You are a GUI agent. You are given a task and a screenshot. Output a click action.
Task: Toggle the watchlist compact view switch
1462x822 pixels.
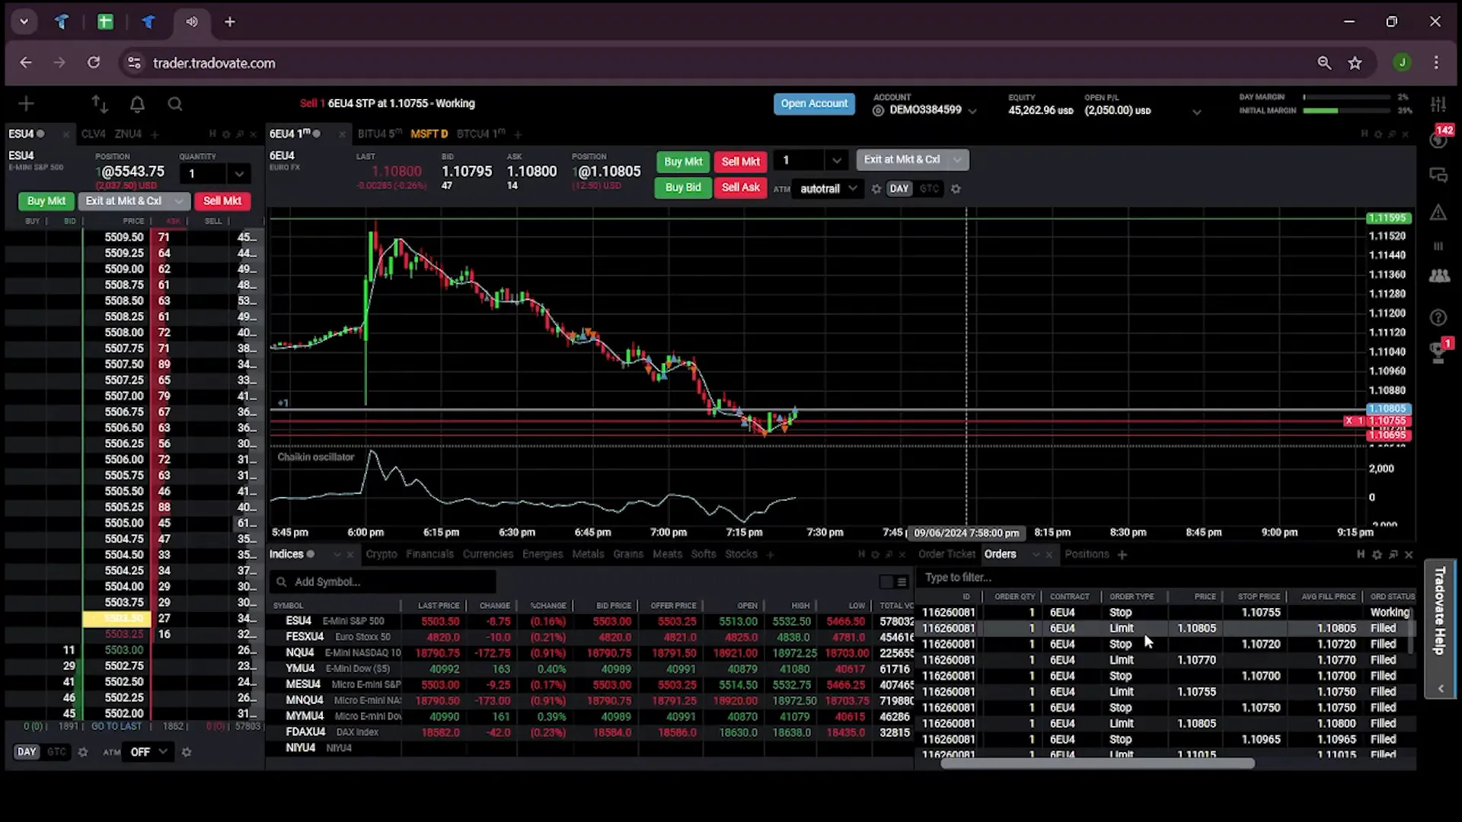886,582
